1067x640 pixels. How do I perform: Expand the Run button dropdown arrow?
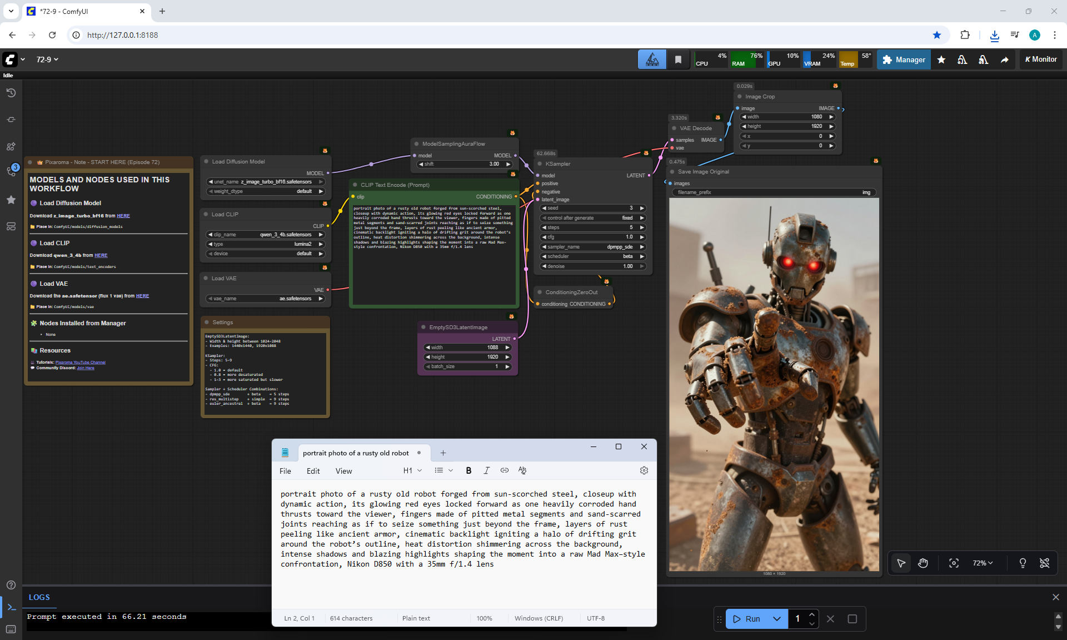[x=777, y=619]
